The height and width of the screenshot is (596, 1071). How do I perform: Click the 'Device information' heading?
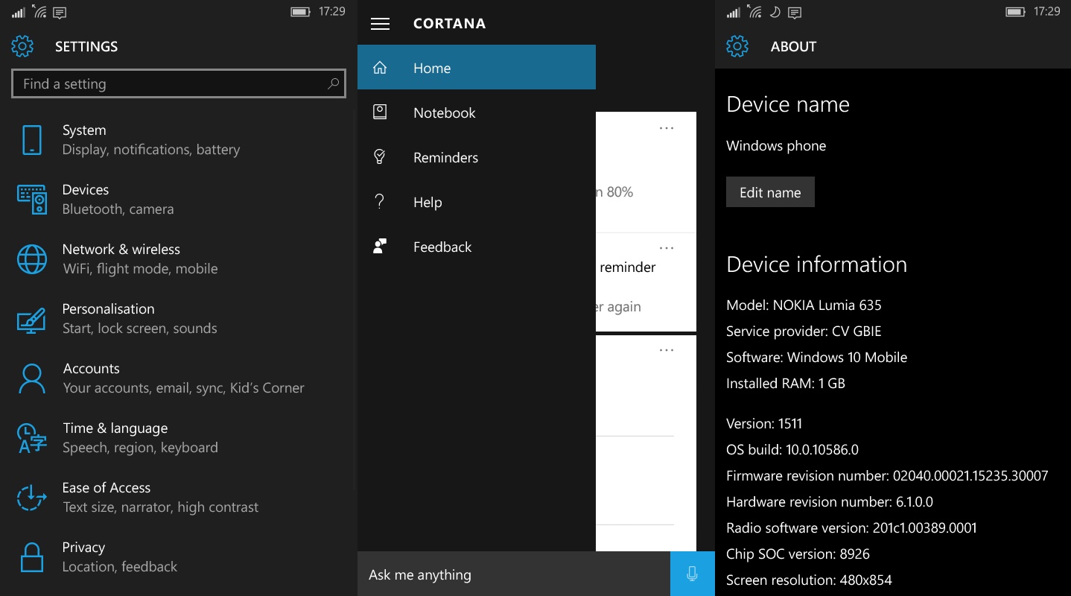(816, 264)
